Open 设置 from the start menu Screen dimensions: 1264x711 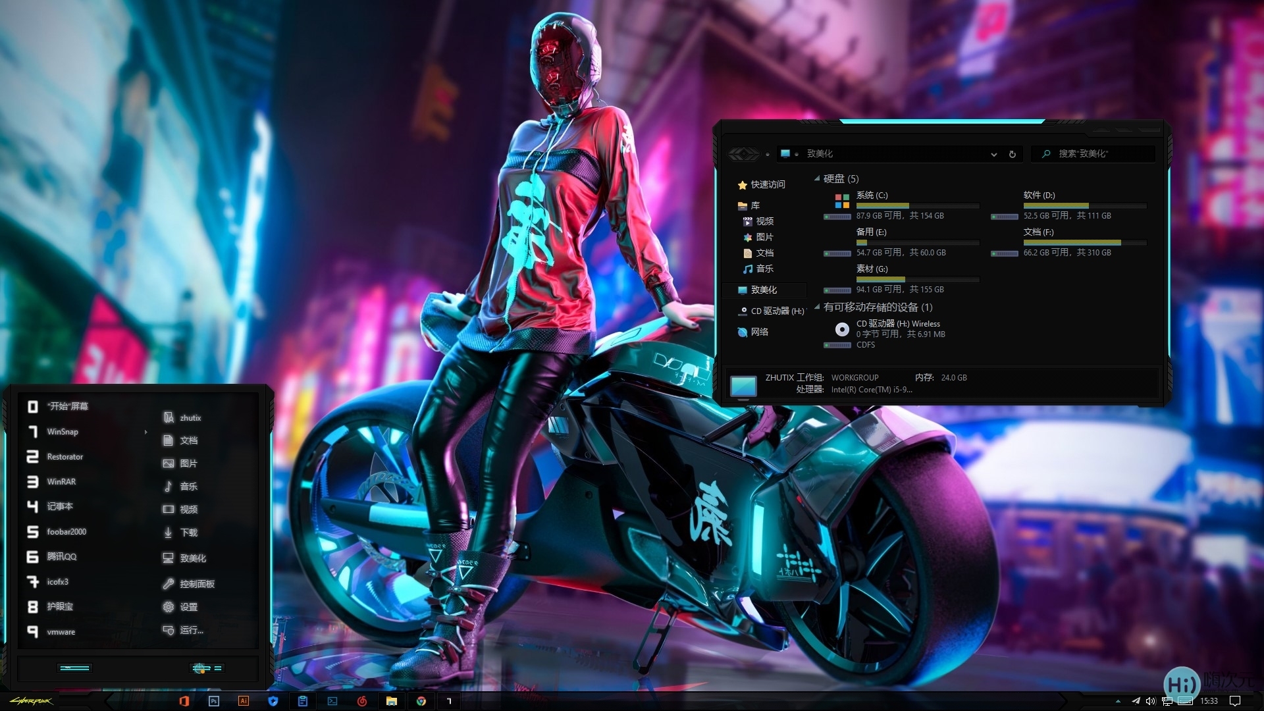[188, 607]
